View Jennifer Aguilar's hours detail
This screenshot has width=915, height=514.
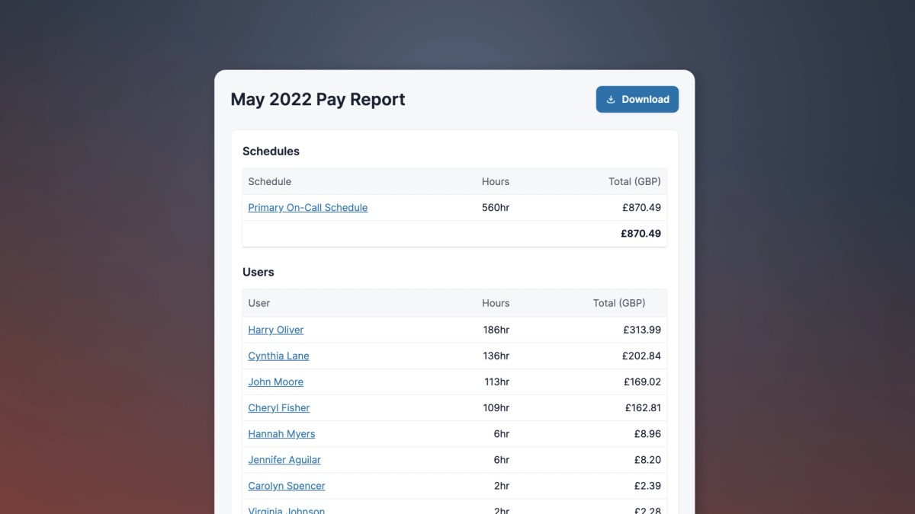click(284, 459)
